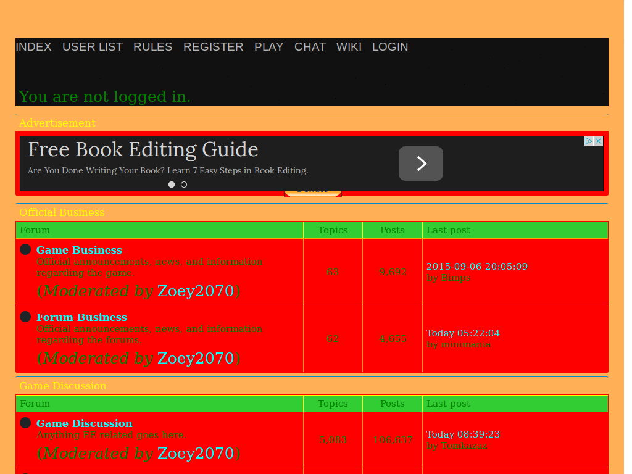This screenshot has width=632, height=474.
Task: Click the AdChoices triangle icon
Action: (589, 141)
